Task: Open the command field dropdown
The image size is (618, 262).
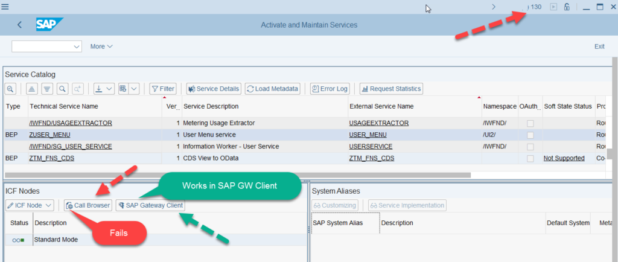Action: (x=77, y=46)
